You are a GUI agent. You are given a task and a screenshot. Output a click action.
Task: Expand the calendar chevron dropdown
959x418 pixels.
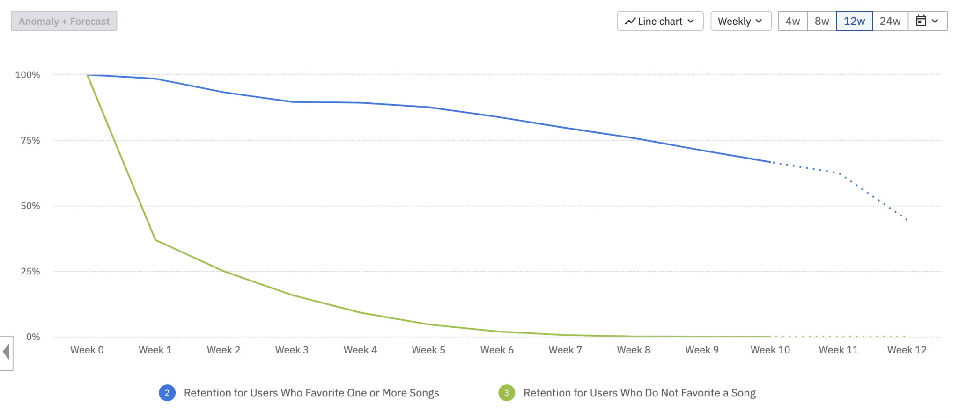[x=935, y=21]
